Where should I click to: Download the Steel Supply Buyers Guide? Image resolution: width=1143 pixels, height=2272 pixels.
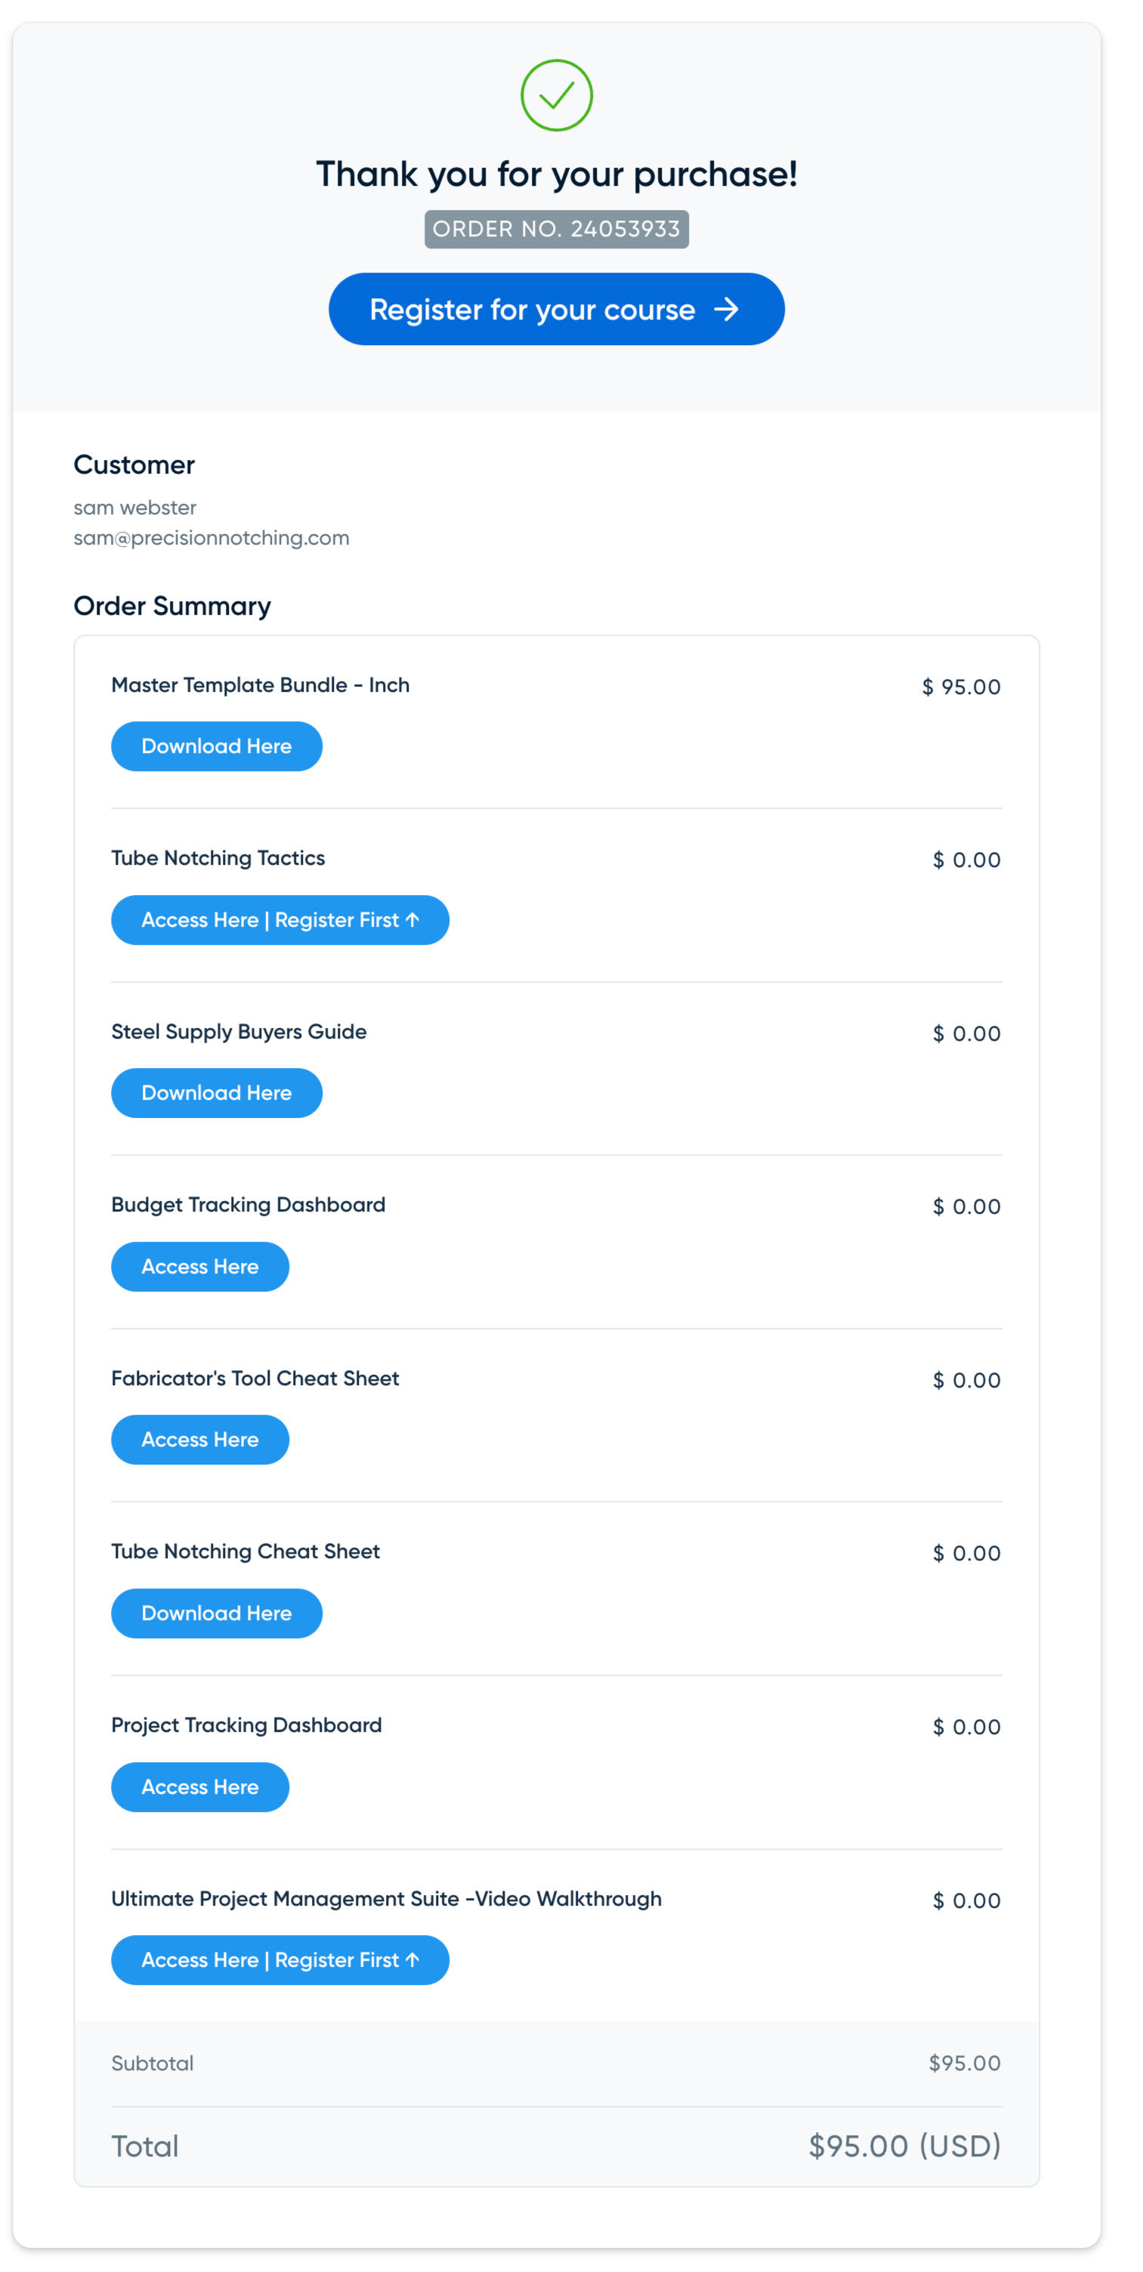pos(216,1093)
